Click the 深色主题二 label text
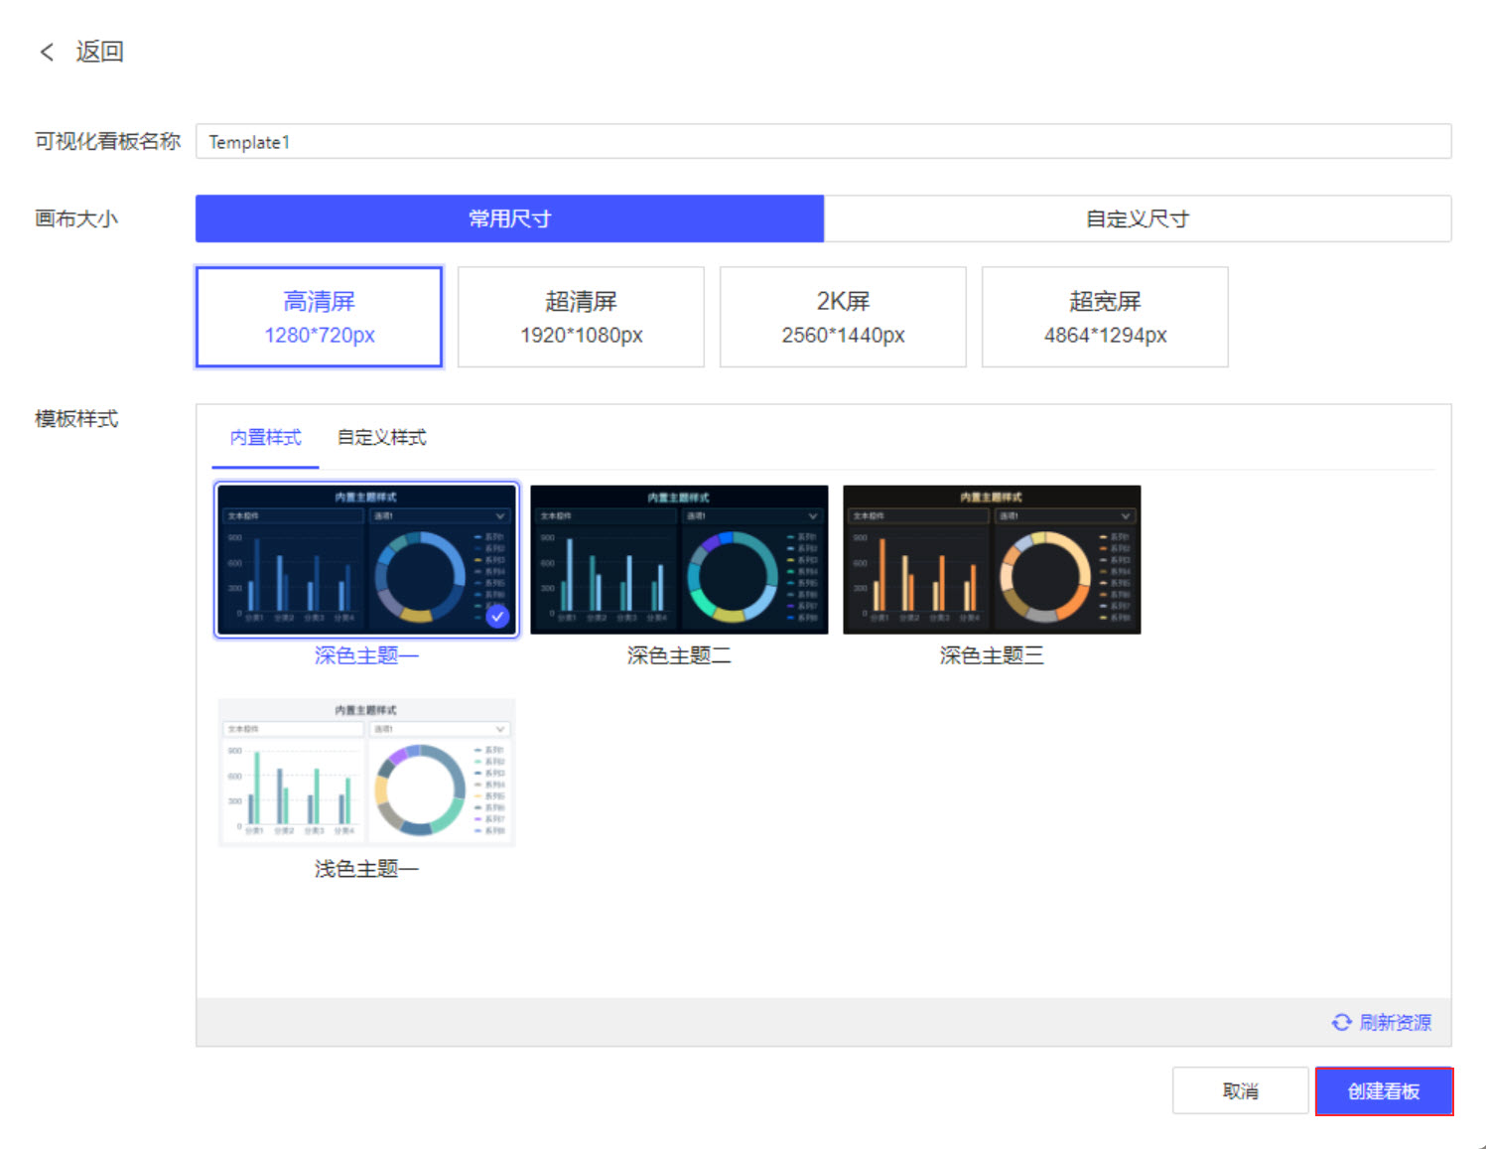1486x1149 pixels. coord(679,655)
